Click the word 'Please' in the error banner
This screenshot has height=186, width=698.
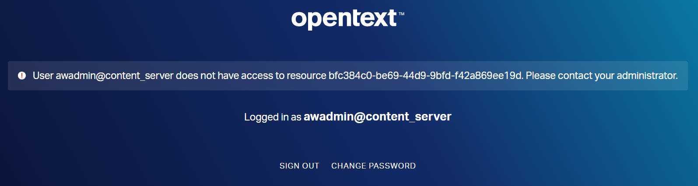point(540,76)
